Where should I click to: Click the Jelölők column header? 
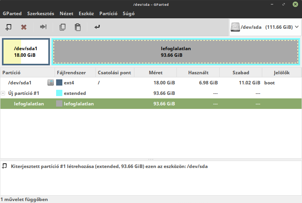[x=282, y=73]
